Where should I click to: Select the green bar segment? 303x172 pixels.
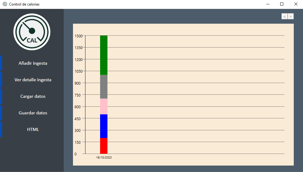pyautogui.click(x=104, y=55)
